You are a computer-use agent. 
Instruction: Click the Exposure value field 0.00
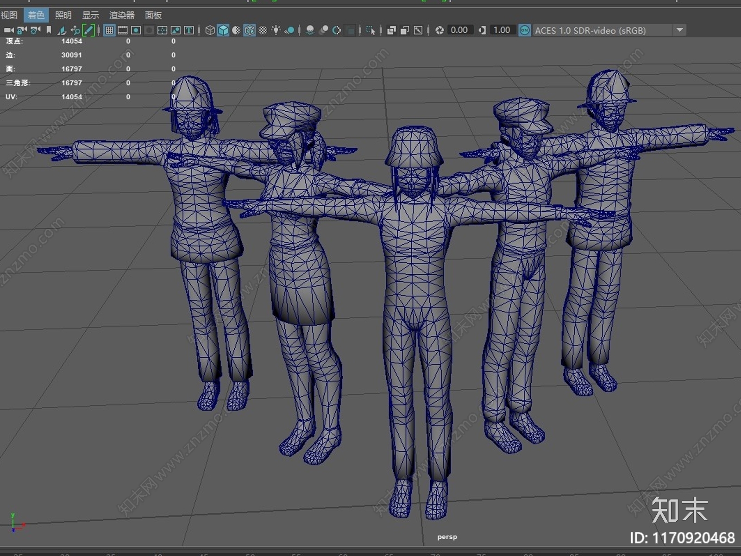click(459, 30)
